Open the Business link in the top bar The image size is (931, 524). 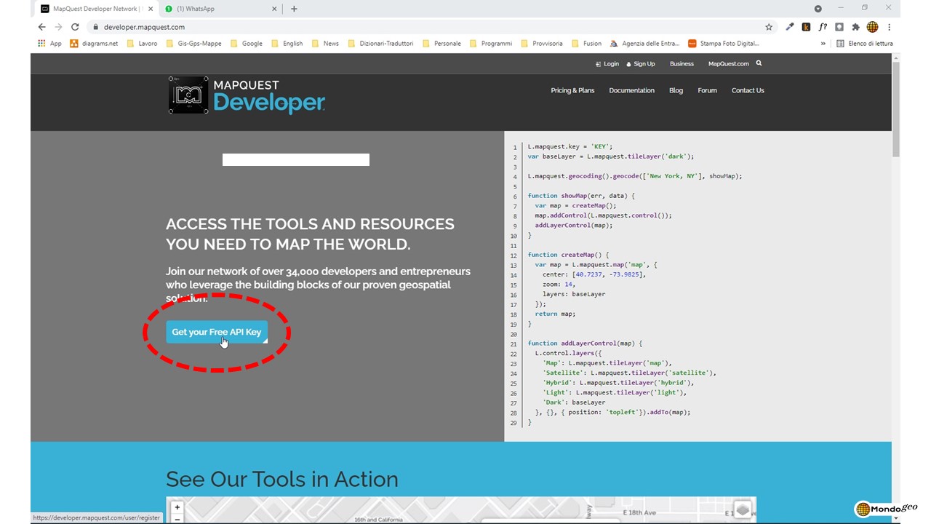(682, 64)
